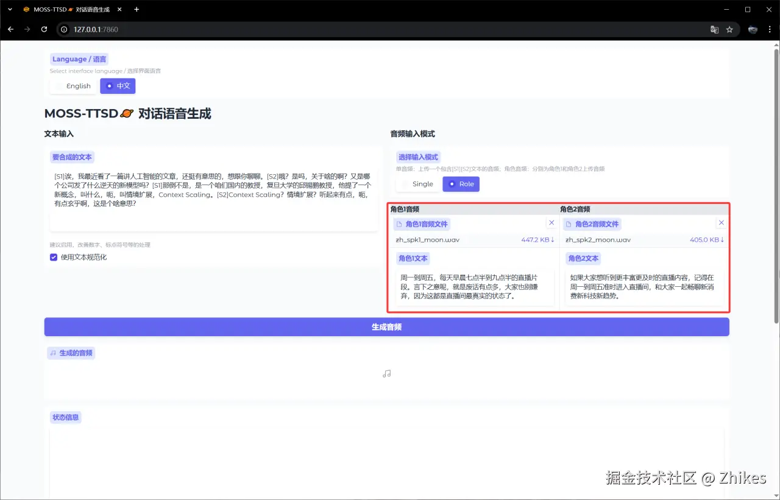Image resolution: width=780 pixels, height=500 pixels.
Task: Click the 生成音频 button
Action: 386,327
